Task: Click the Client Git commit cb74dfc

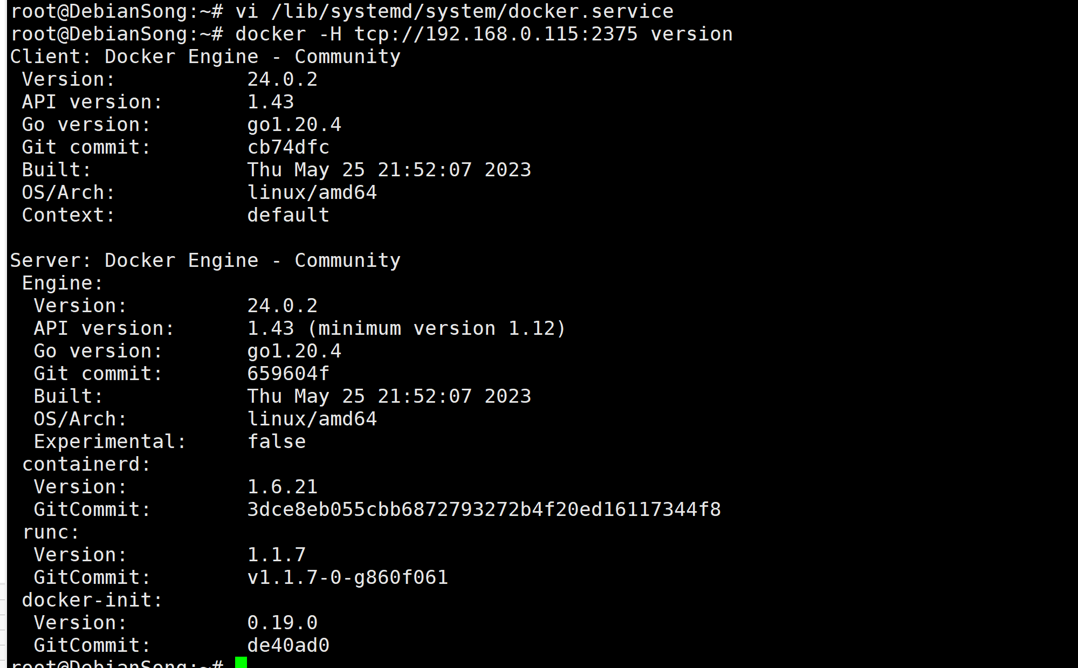Action: [288, 147]
